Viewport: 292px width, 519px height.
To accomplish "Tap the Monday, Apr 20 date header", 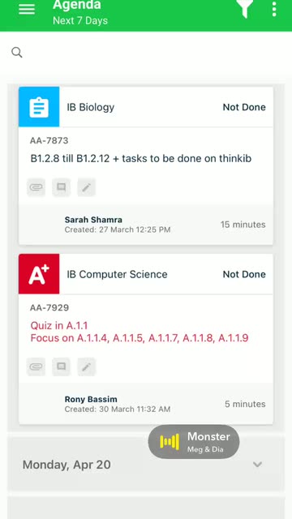I will (x=67, y=465).
